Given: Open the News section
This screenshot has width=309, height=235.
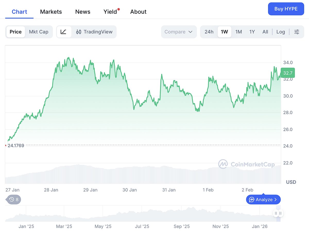Looking at the screenshot, I should (83, 12).
